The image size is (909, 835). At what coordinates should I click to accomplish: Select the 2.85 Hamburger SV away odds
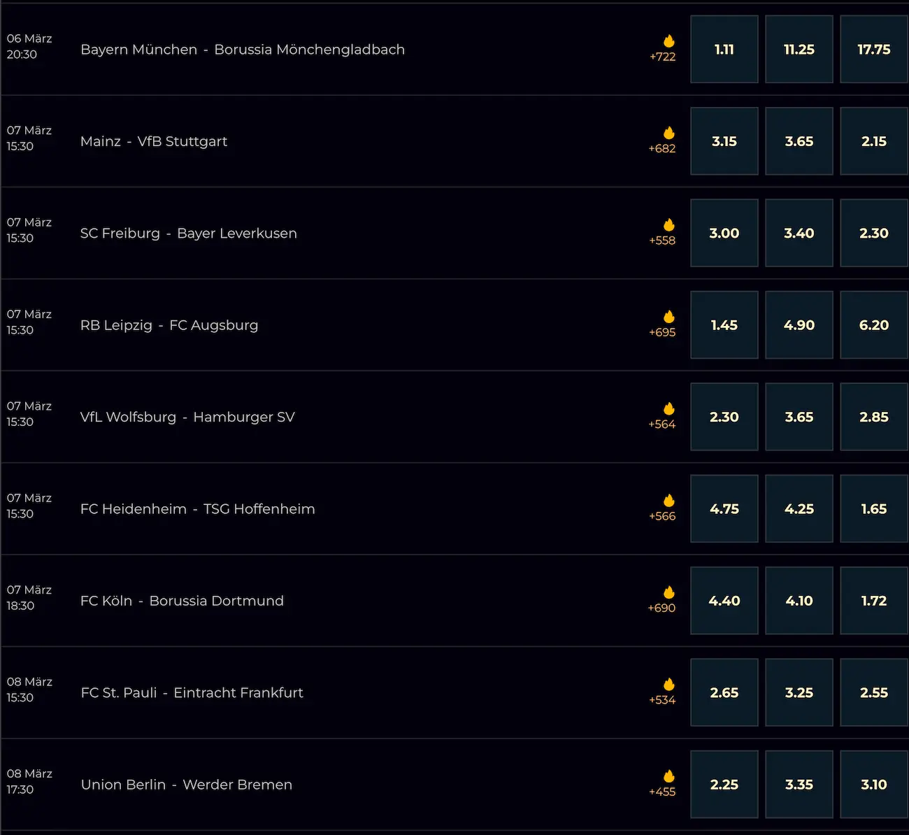click(873, 416)
